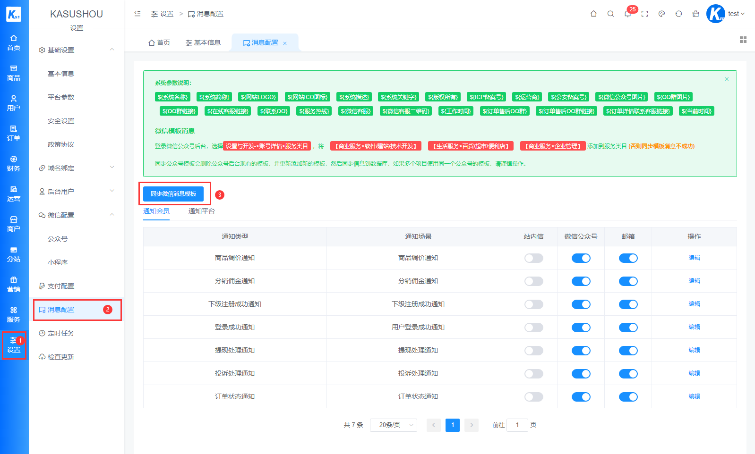
Task: Disable 微信公众号 for 商品调价通知
Action: point(581,258)
